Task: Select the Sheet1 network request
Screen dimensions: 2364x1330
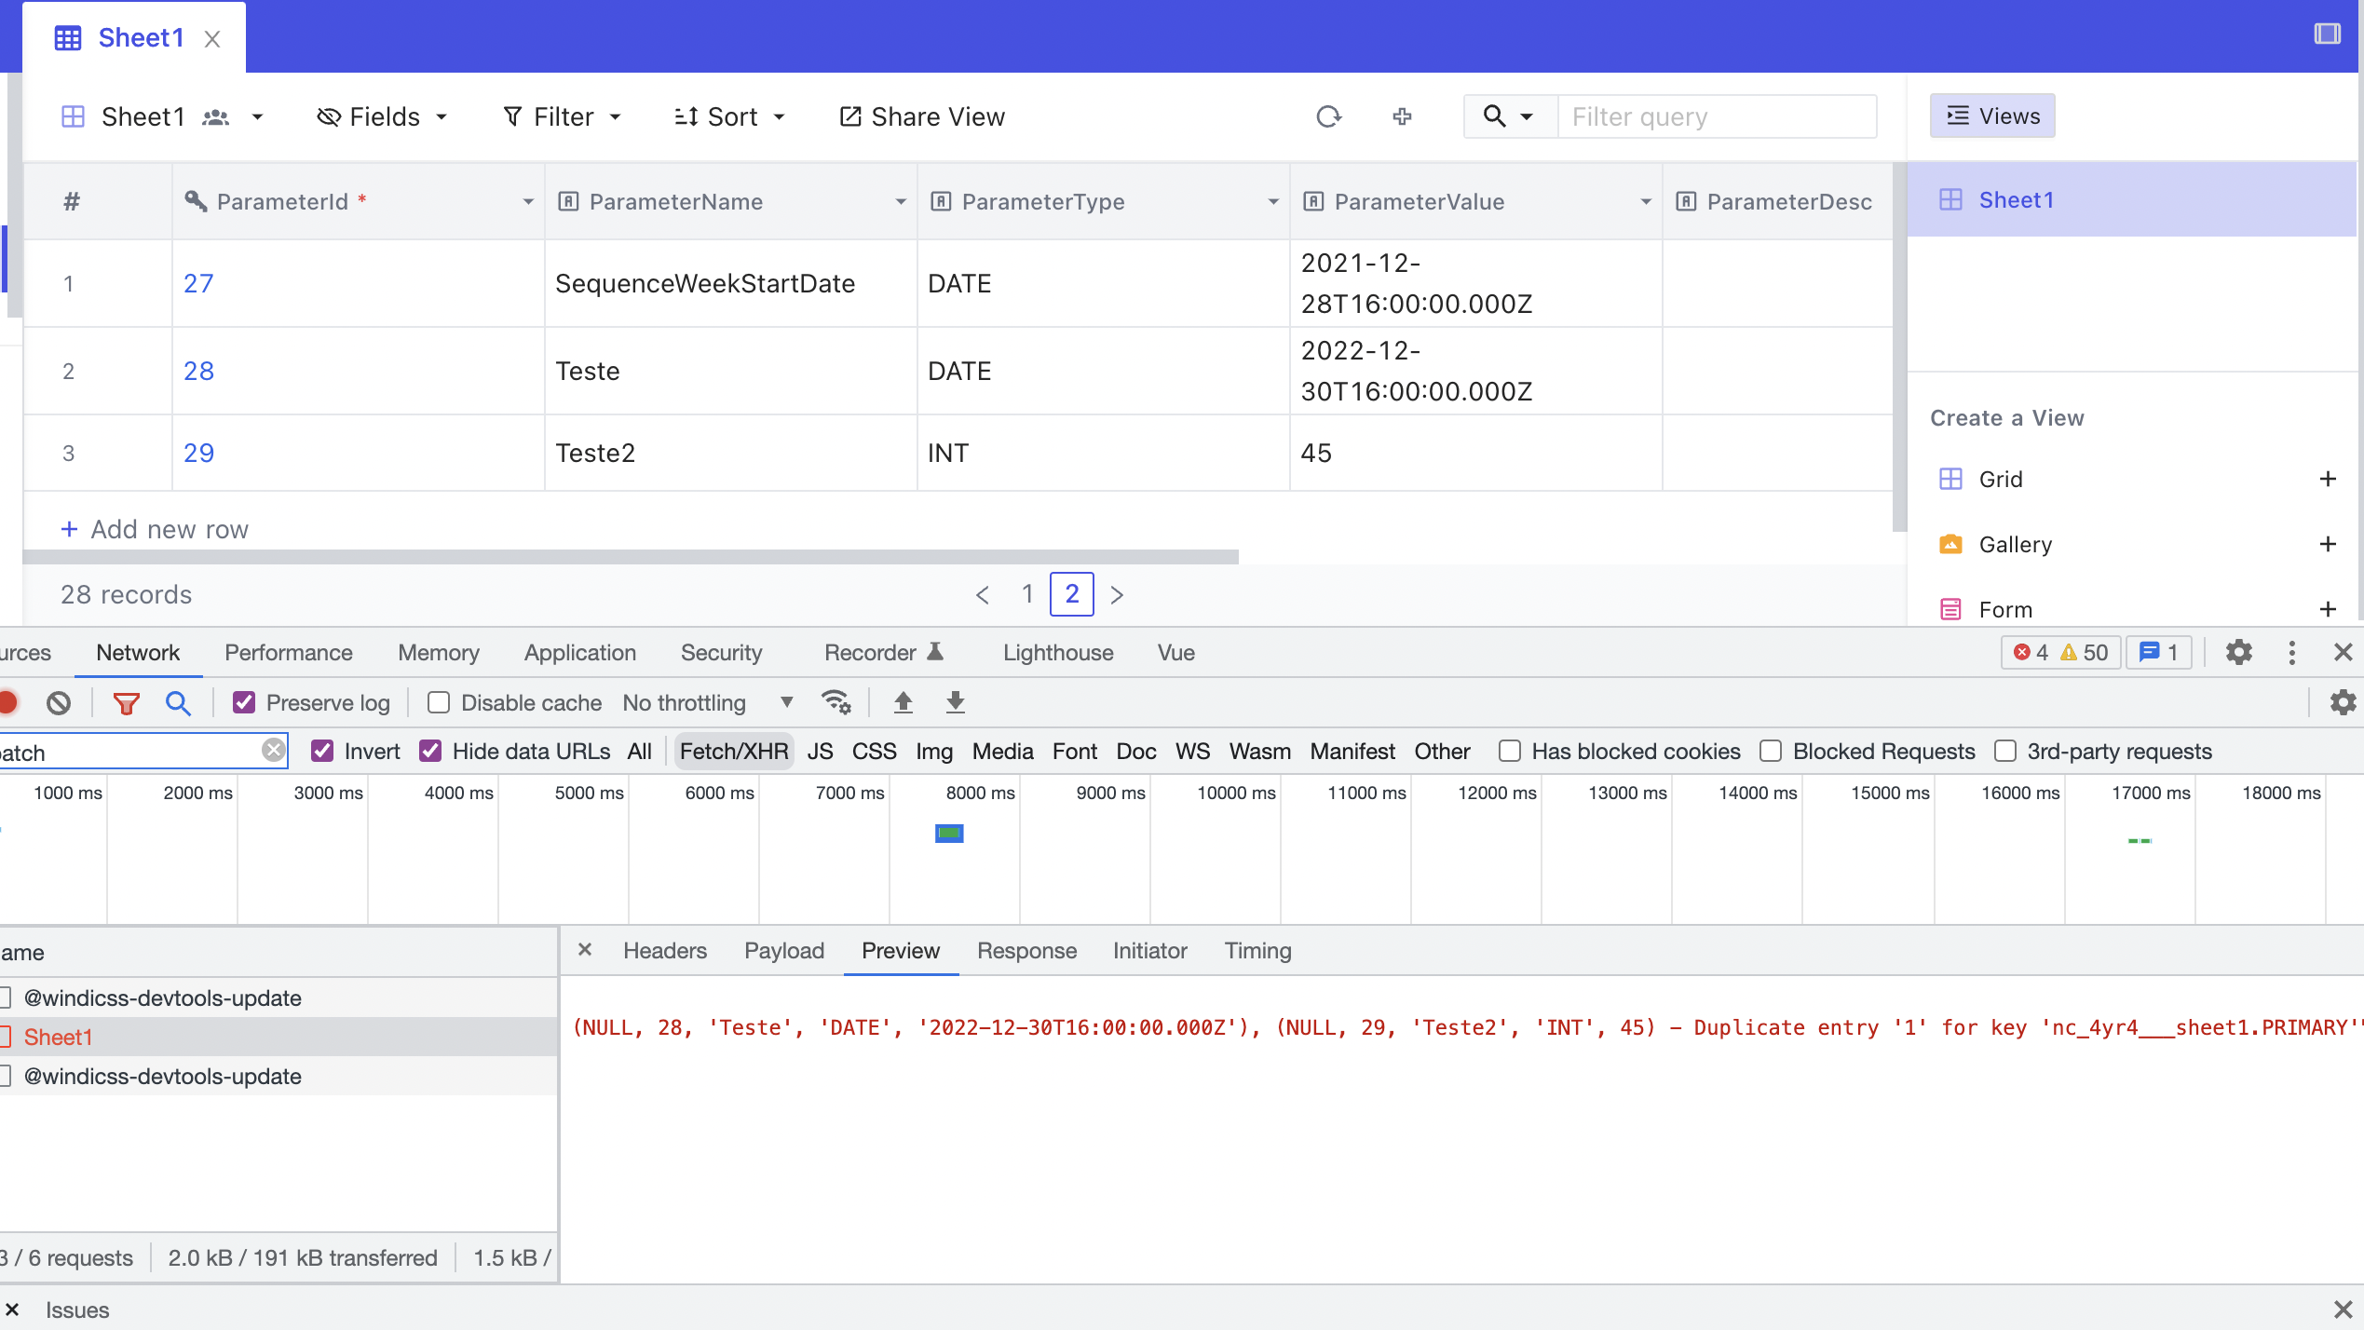Action: coord(60,1036)
